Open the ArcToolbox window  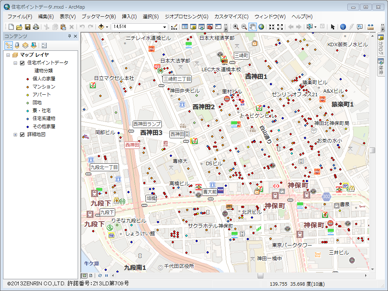[x=210, y=27]
